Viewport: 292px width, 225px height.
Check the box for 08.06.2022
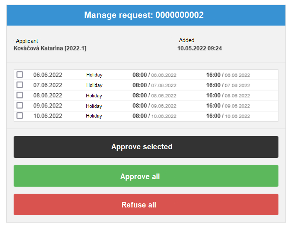(20, 95)
